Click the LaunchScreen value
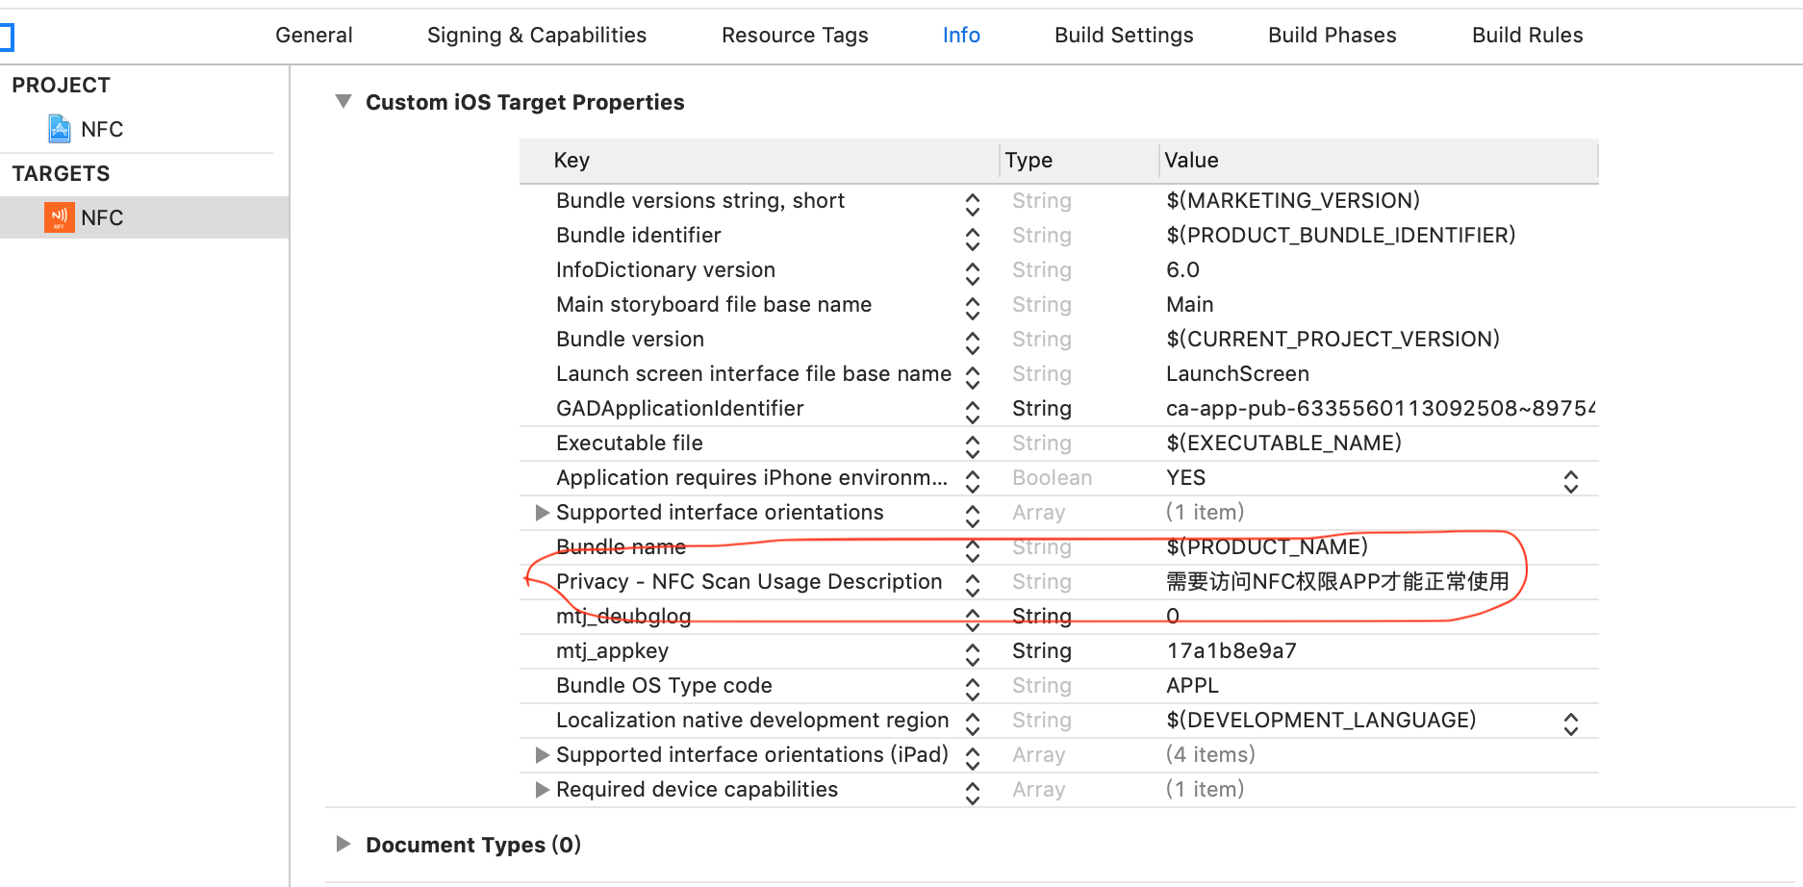 point(1237,373)
